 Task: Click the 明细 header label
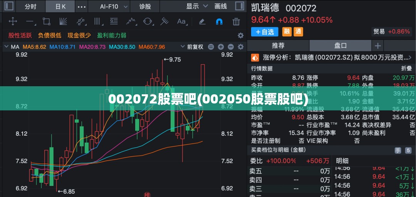[342, 161]
